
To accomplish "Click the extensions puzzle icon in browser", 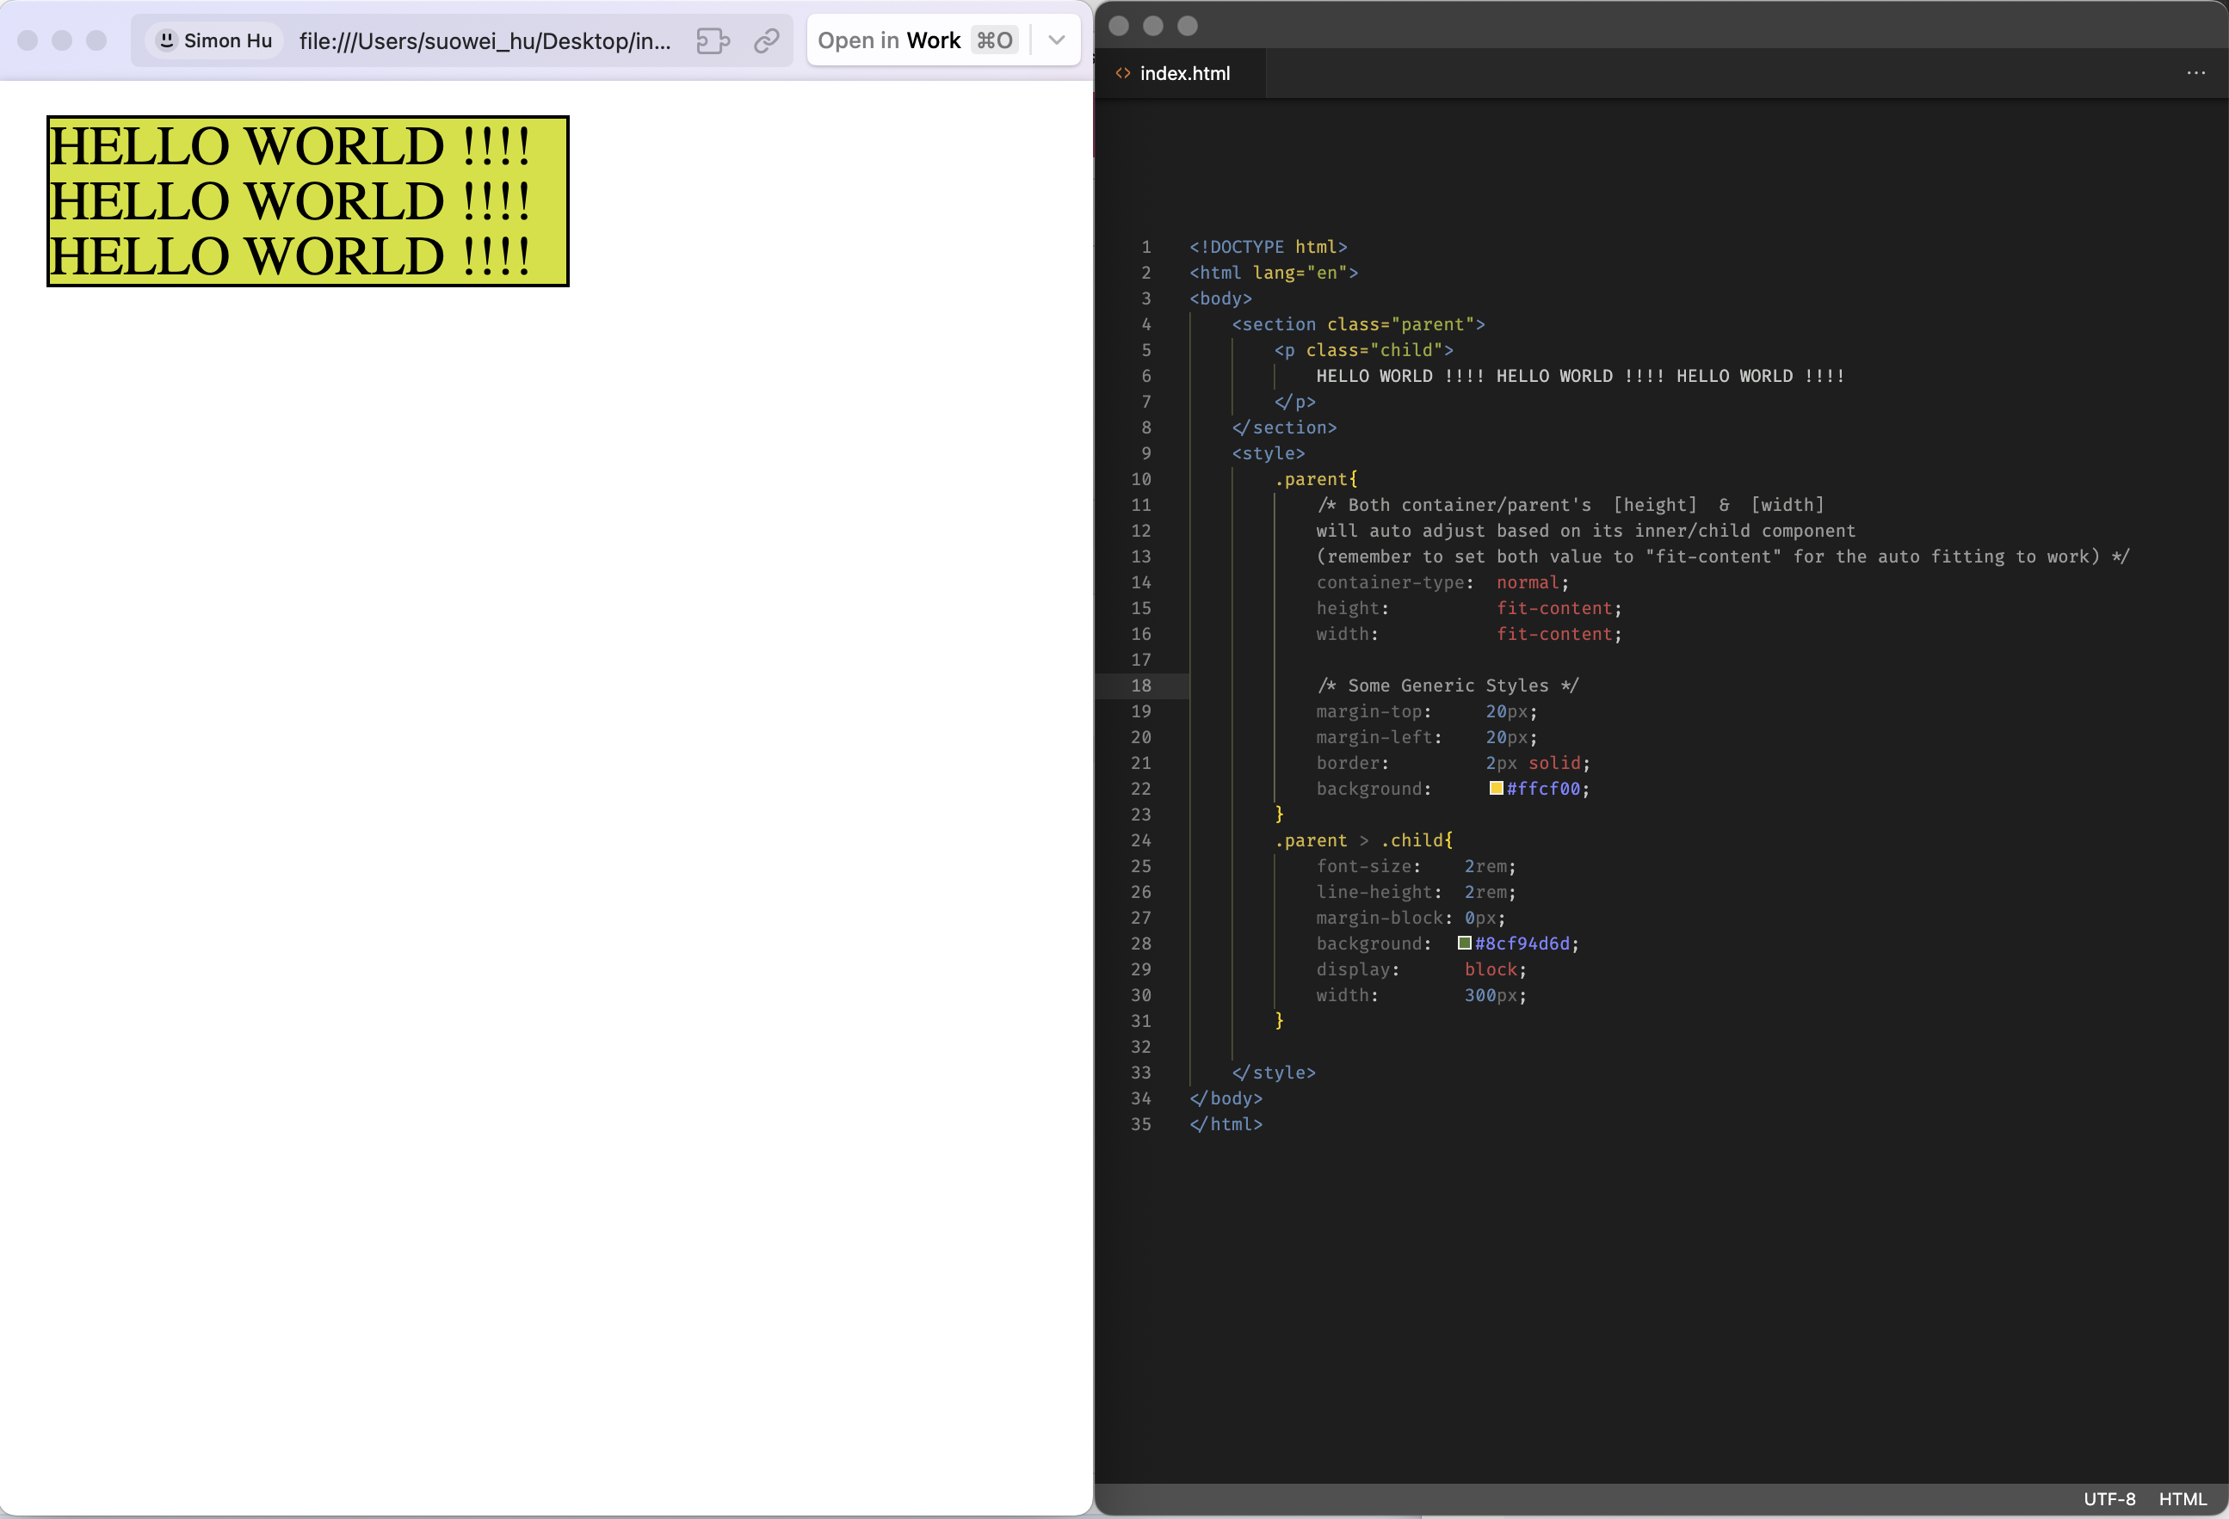I will [x=713, y=40].
